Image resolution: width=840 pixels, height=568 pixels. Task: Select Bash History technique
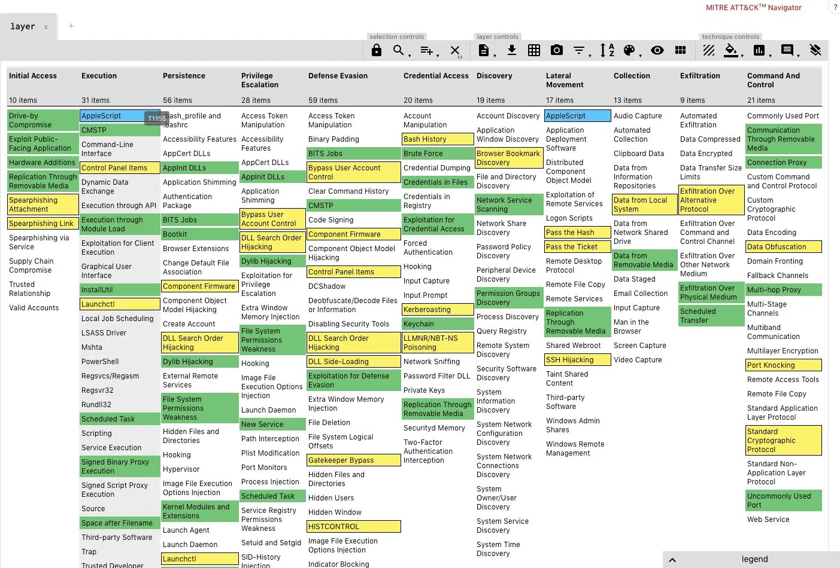[x=438, y=139]
